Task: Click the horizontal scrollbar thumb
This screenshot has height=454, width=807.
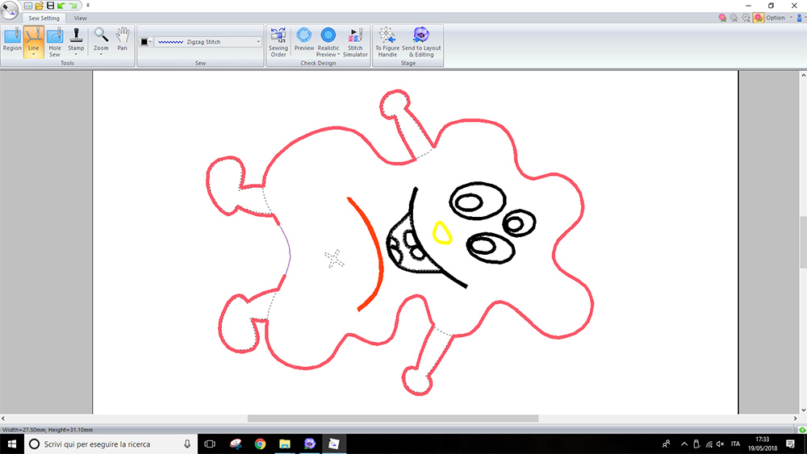Action: [x=393, y=419]
